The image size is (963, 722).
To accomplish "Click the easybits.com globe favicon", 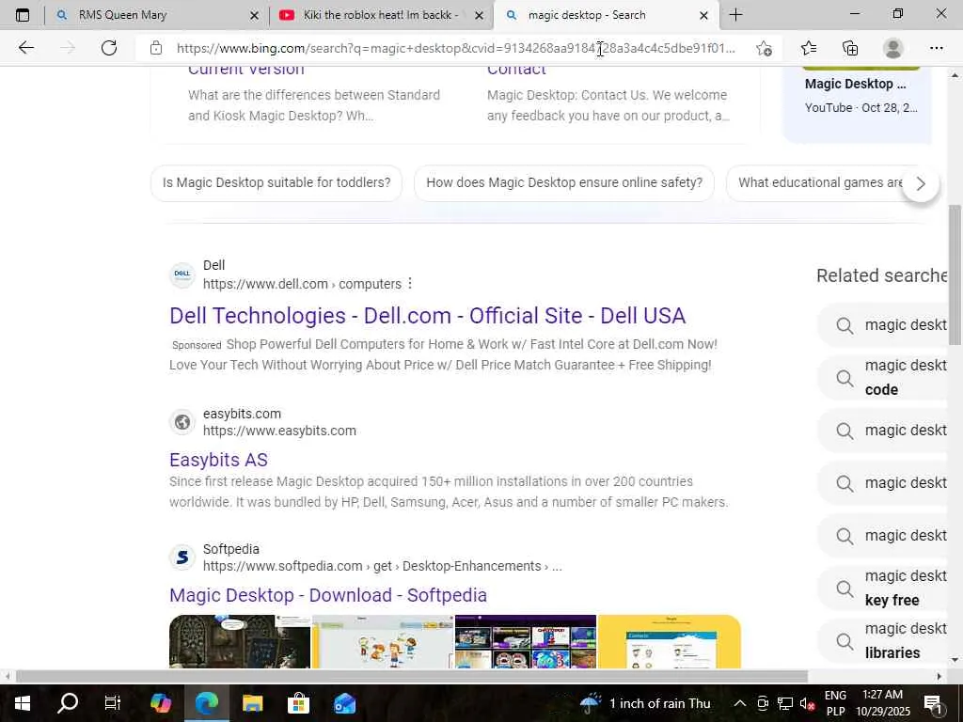I will 182,422.
